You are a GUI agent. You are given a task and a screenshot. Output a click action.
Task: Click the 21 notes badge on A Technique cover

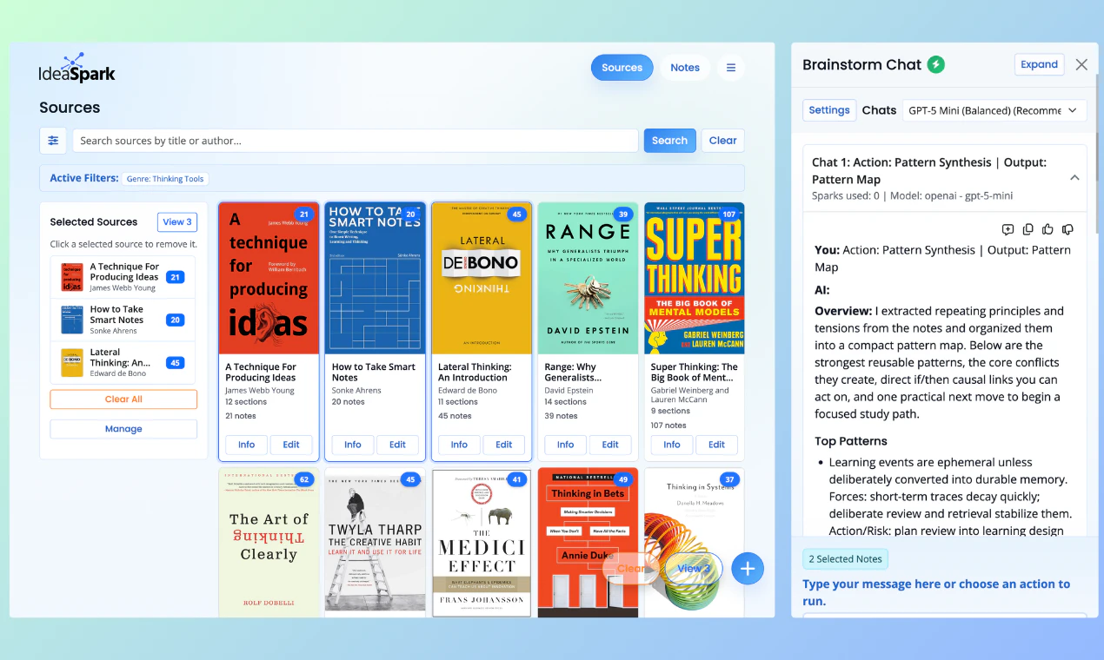point(303,214)
